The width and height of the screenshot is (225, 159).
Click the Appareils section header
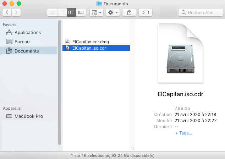12,108
